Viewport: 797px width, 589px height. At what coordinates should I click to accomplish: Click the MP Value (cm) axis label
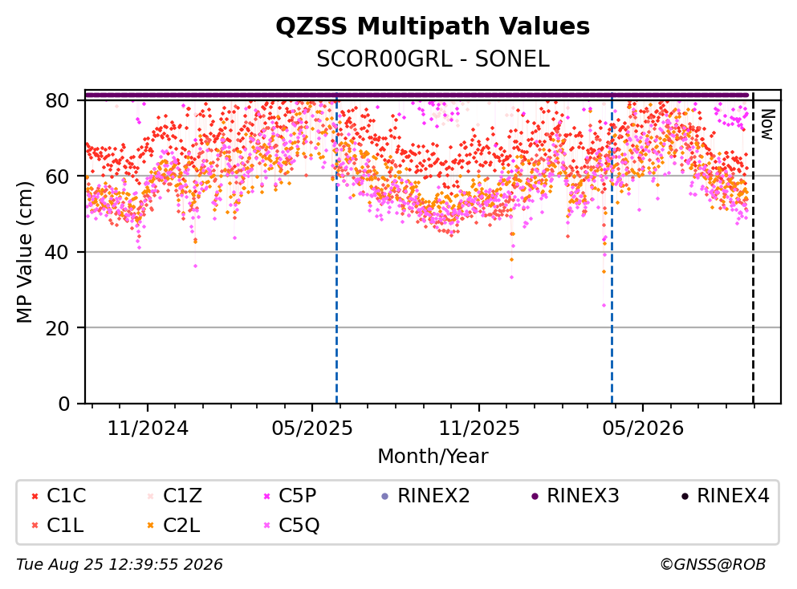(x=24, y=252)
